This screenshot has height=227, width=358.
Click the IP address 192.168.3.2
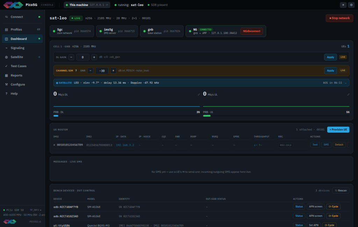tap(125, 145)
